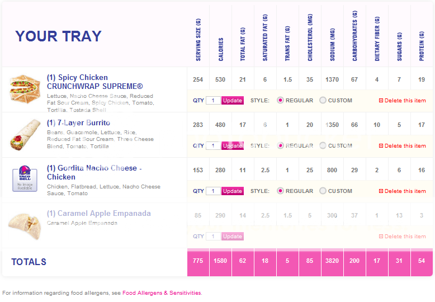Choose Custom style for Gordita Nacho Cheese
The width and height of the screenshot is (435, 302).
pos(323,191)
